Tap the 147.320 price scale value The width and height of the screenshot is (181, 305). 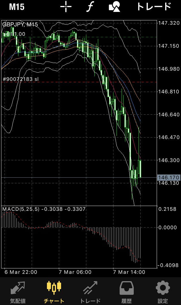coord(169,23)
